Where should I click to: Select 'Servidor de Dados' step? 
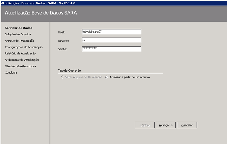[19, 28]
